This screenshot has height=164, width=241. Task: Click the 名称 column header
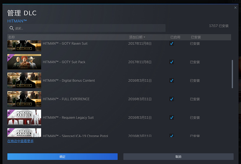pyautogui.click(x=12, y=37)
